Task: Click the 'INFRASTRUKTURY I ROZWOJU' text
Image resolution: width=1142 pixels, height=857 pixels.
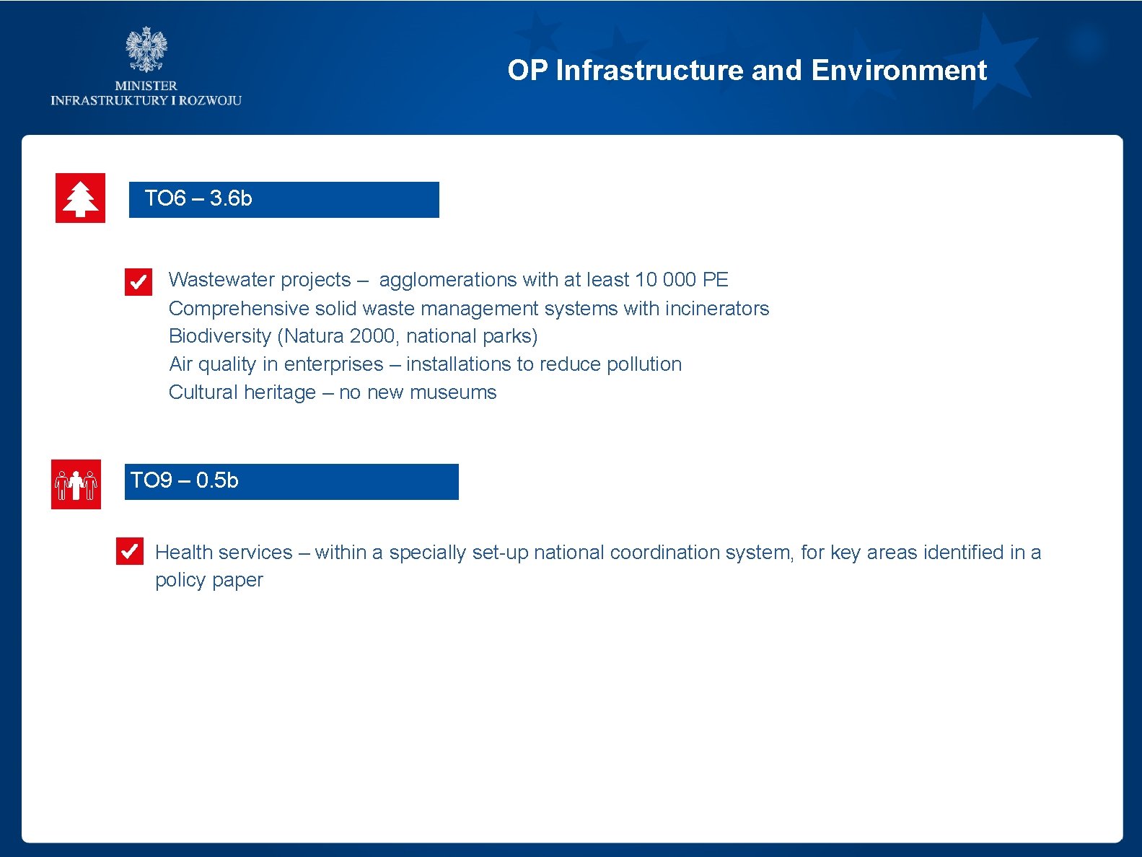Action: pyautogui.click(x=146, y=100)
